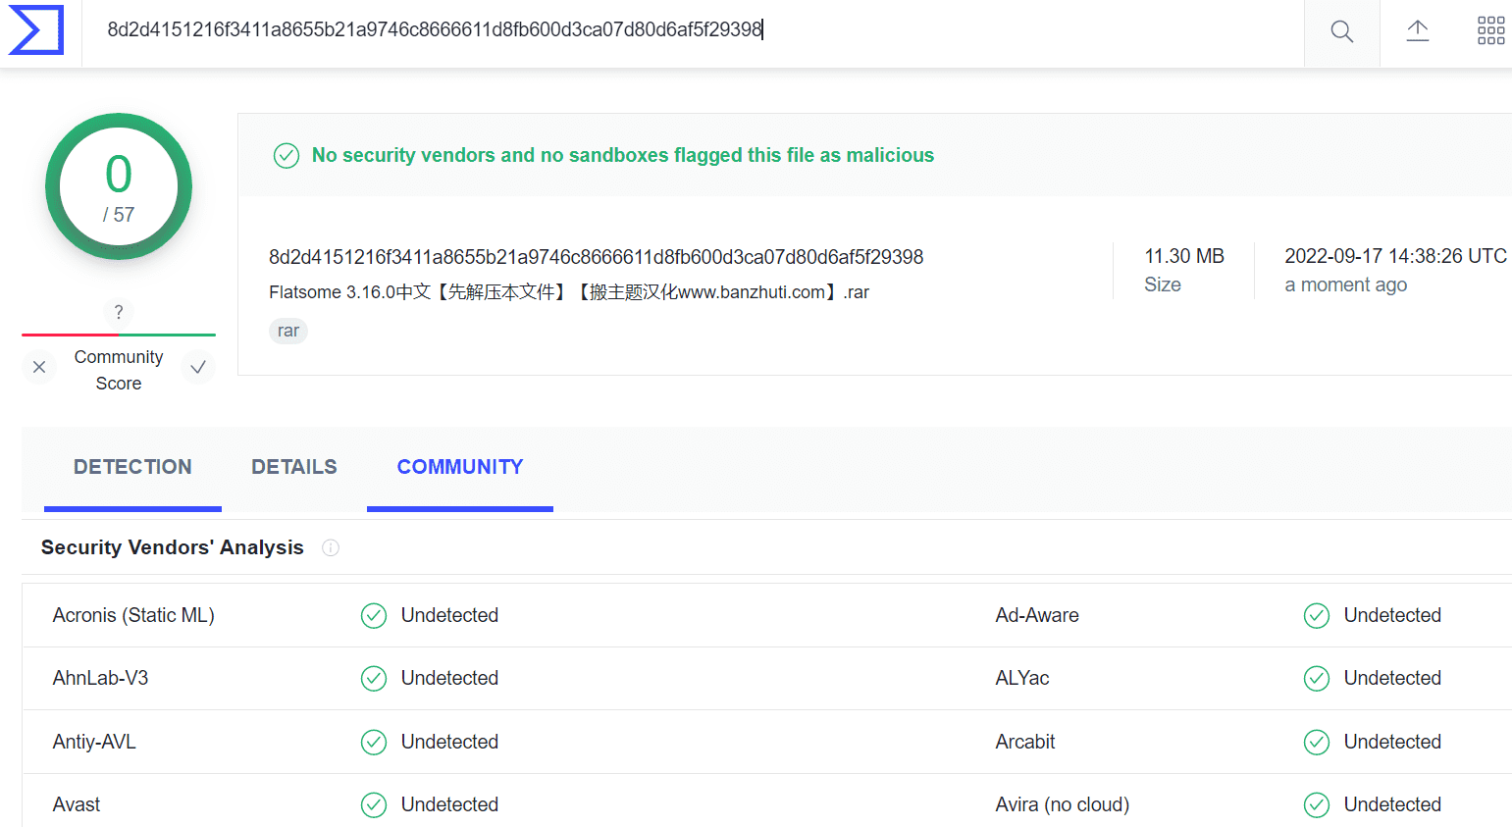
Task: Click the VirusTotal logo icon
Action: 36,30
